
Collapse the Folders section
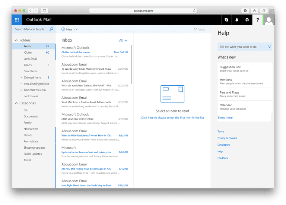pyautogui.click(x=16, y=40)
